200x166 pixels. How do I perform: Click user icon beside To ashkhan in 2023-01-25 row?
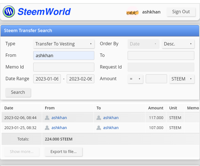(99, 128)
